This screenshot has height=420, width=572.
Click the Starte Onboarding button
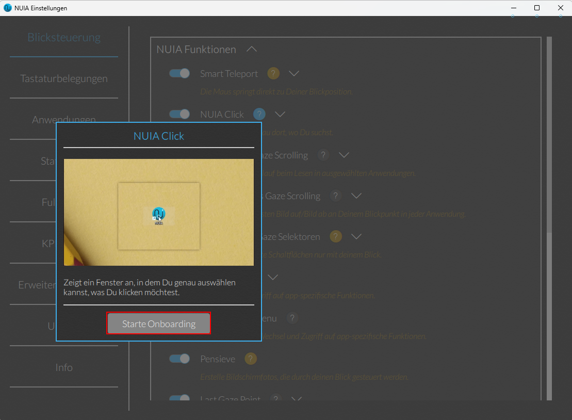coord(159,324)
